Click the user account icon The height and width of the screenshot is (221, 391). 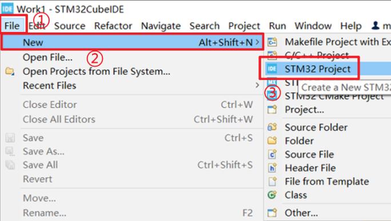pyautogui.click(x=376, y=26)
